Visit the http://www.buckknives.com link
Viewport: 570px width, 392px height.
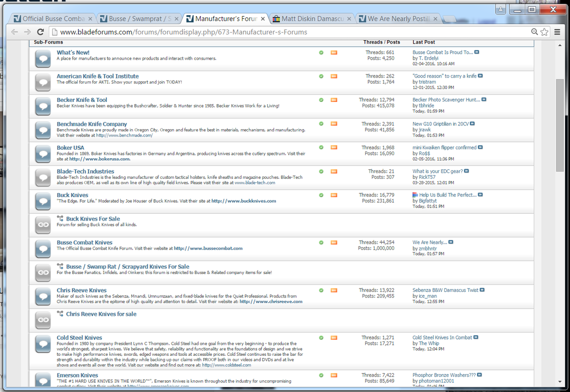[244, 200]
